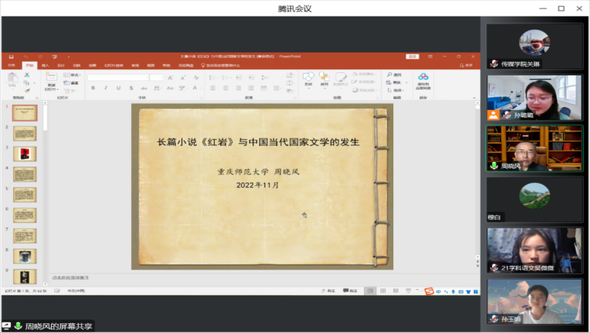This screenshot has width=590, height=333.
Task: Select slide 3 thumbnail in slide panel
Action: [25, 154]
